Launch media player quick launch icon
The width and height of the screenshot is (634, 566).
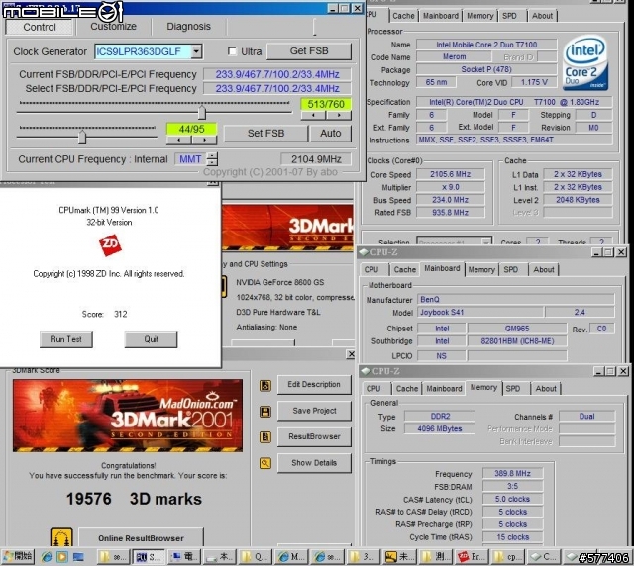coord(62,557)
